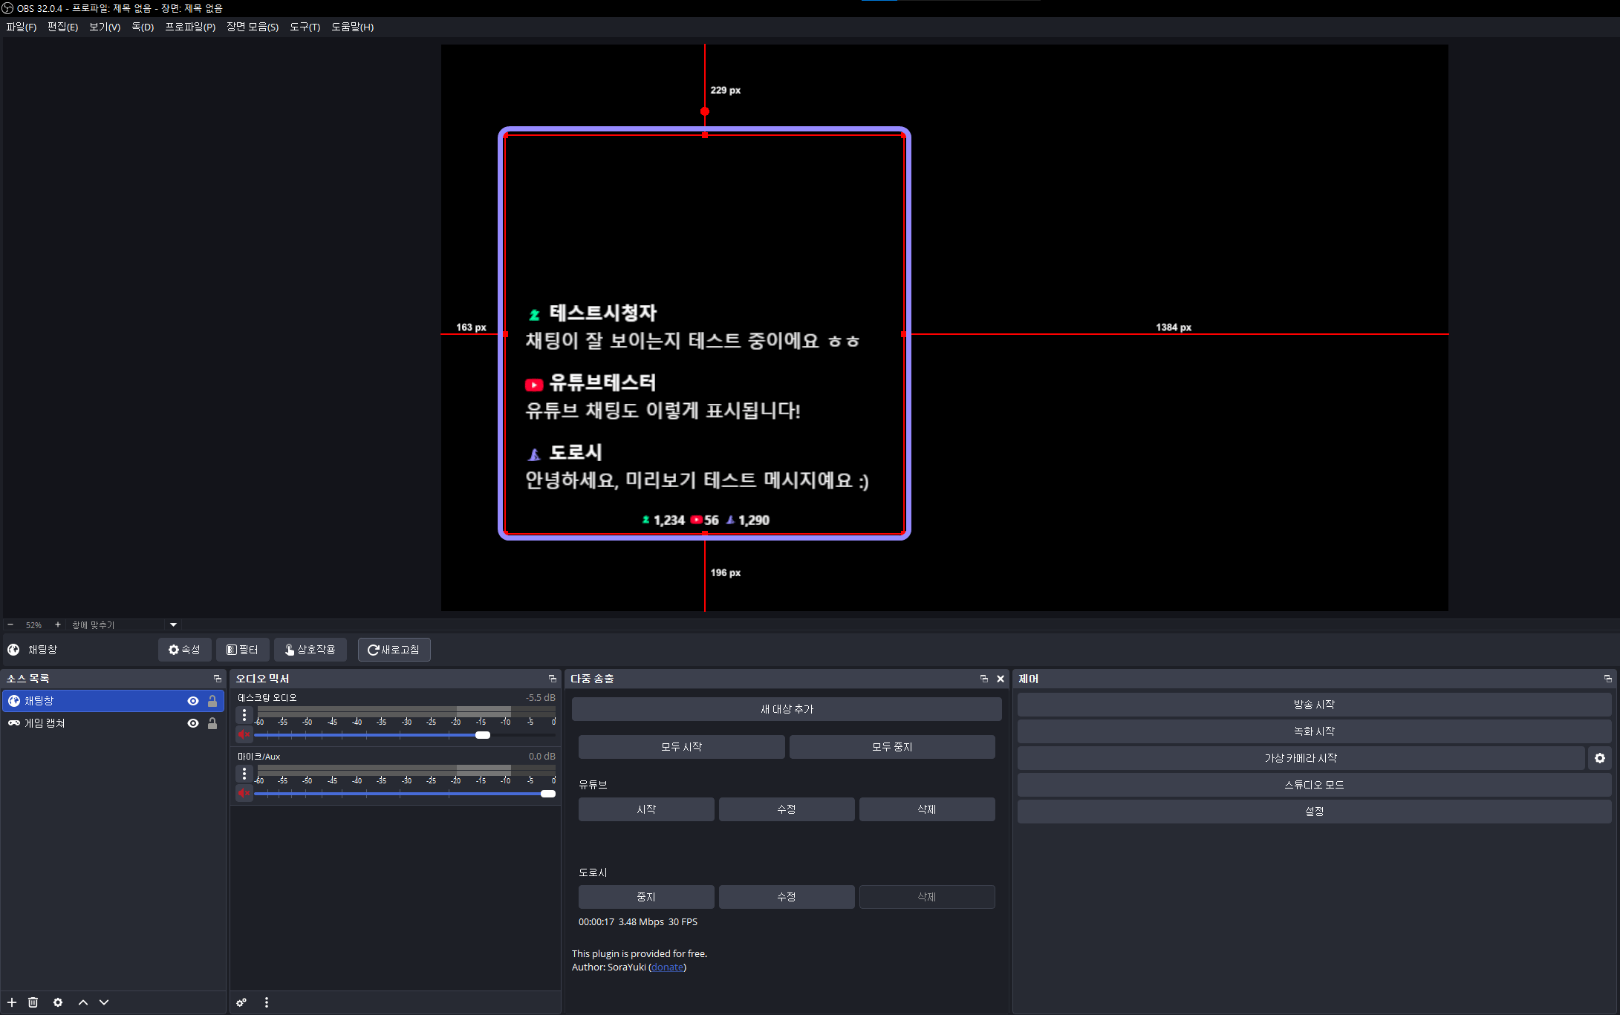The width and height of the screenshot is (1620, 1015).
Task: Open the 편집(E) menu
Action: pos(63,27)
